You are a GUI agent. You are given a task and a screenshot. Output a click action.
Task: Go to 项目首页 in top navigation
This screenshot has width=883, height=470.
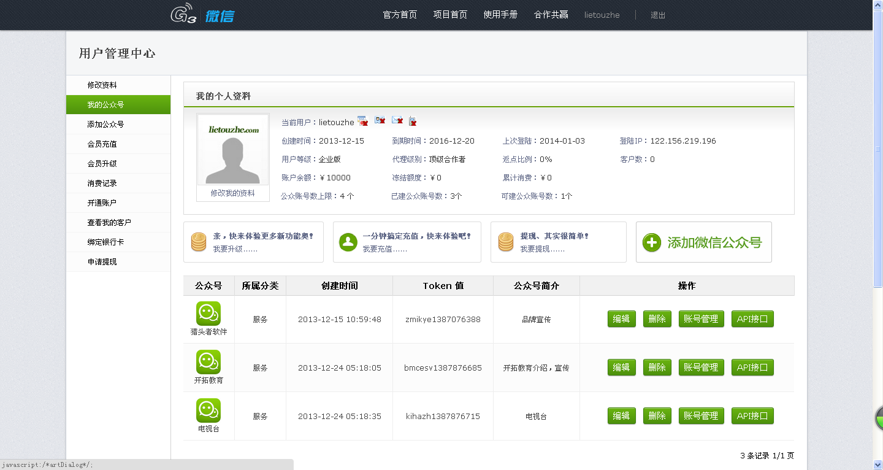(450, 15)
